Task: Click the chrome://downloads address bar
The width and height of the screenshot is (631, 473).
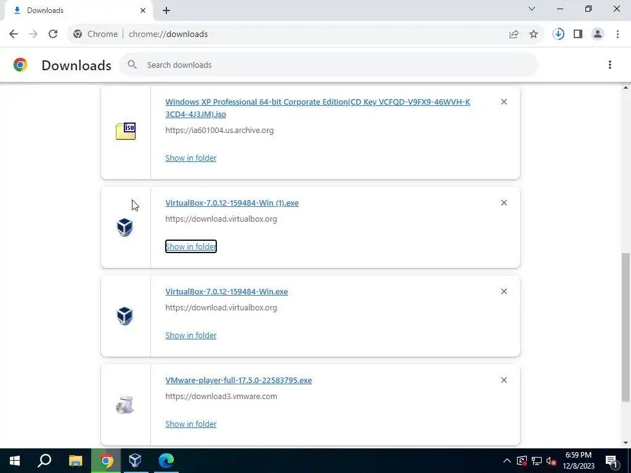Action: pos(168,34)
